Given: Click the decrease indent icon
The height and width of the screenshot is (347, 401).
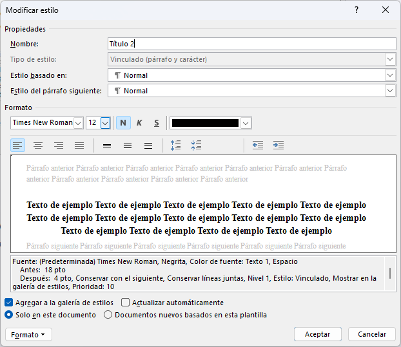Looking at the screenshot, I should [258, 145].
